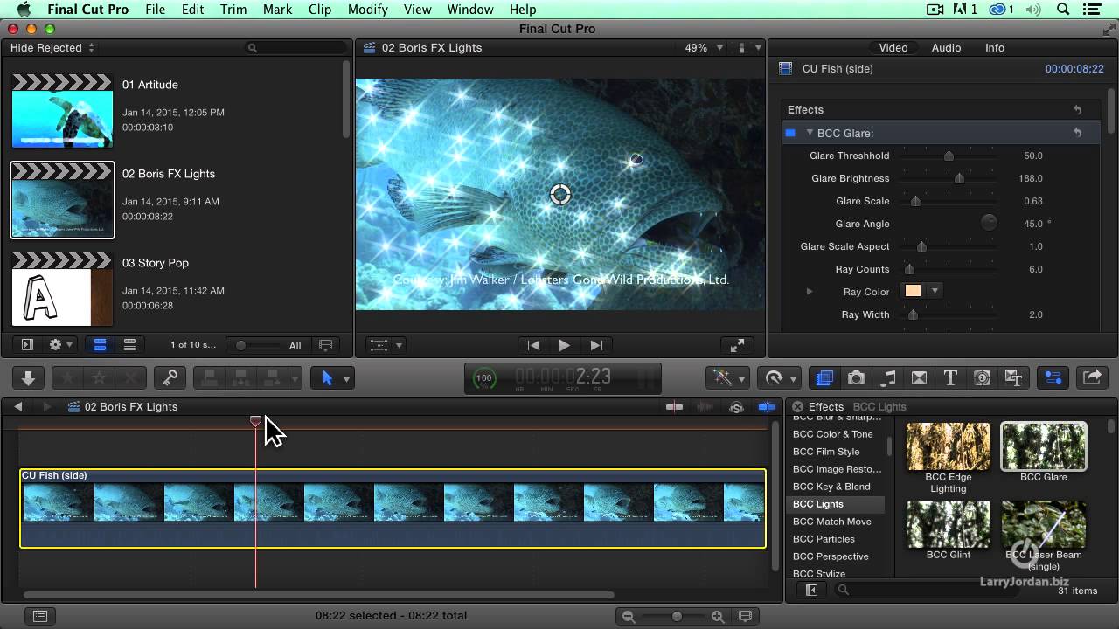
Task: Go back in timeline history arrow
Action: 17,406
